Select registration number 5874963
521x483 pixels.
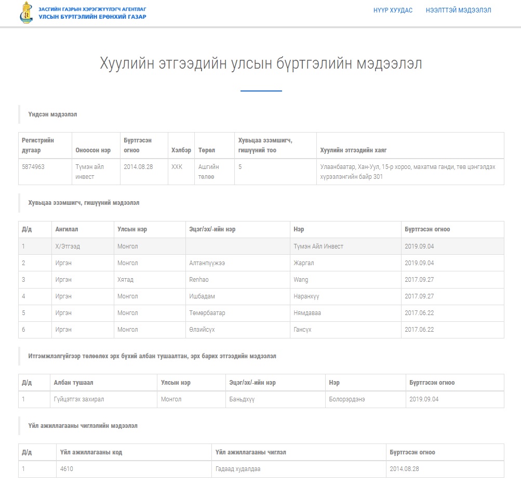[x=33, y=167]
